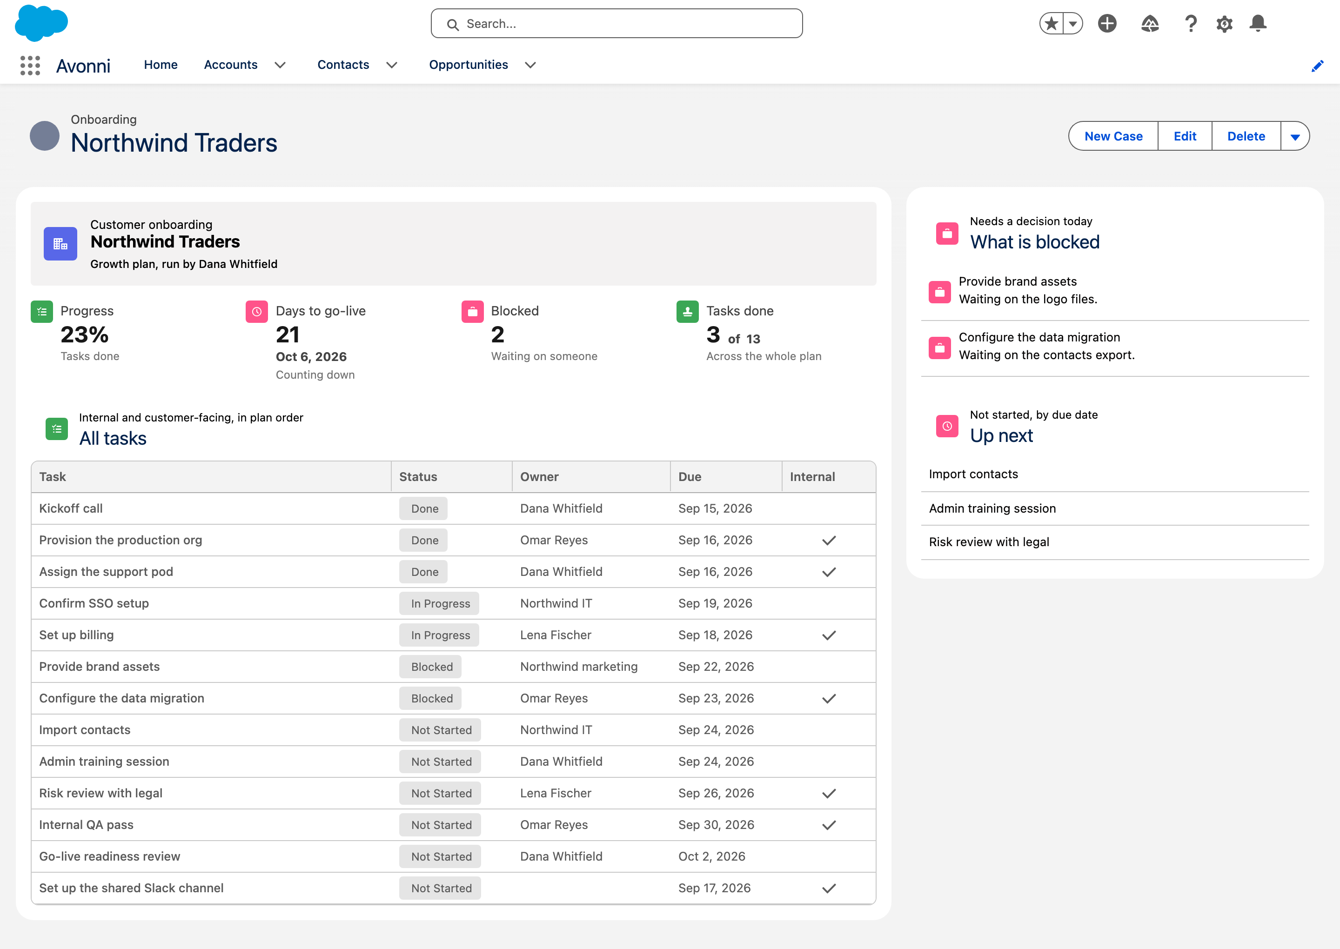Image resolution: width=1340 pixels, height=949 pixels.
Task: Open the favorites list dropdown arrow
Action: point(1073,24)
